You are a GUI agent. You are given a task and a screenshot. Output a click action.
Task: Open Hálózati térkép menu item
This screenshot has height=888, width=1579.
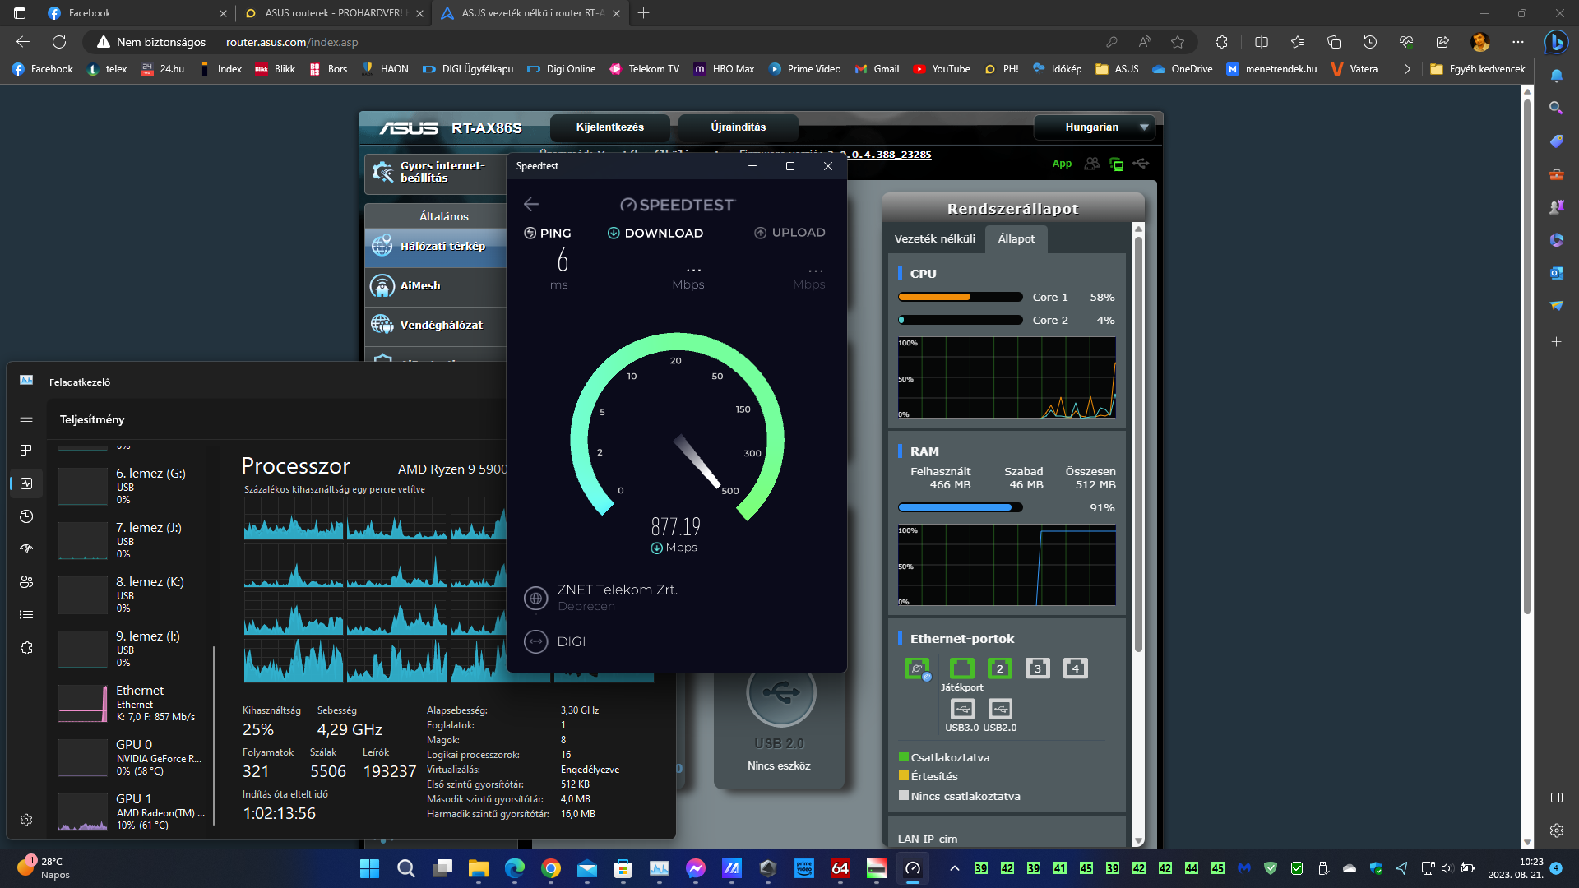pos(435,246)
